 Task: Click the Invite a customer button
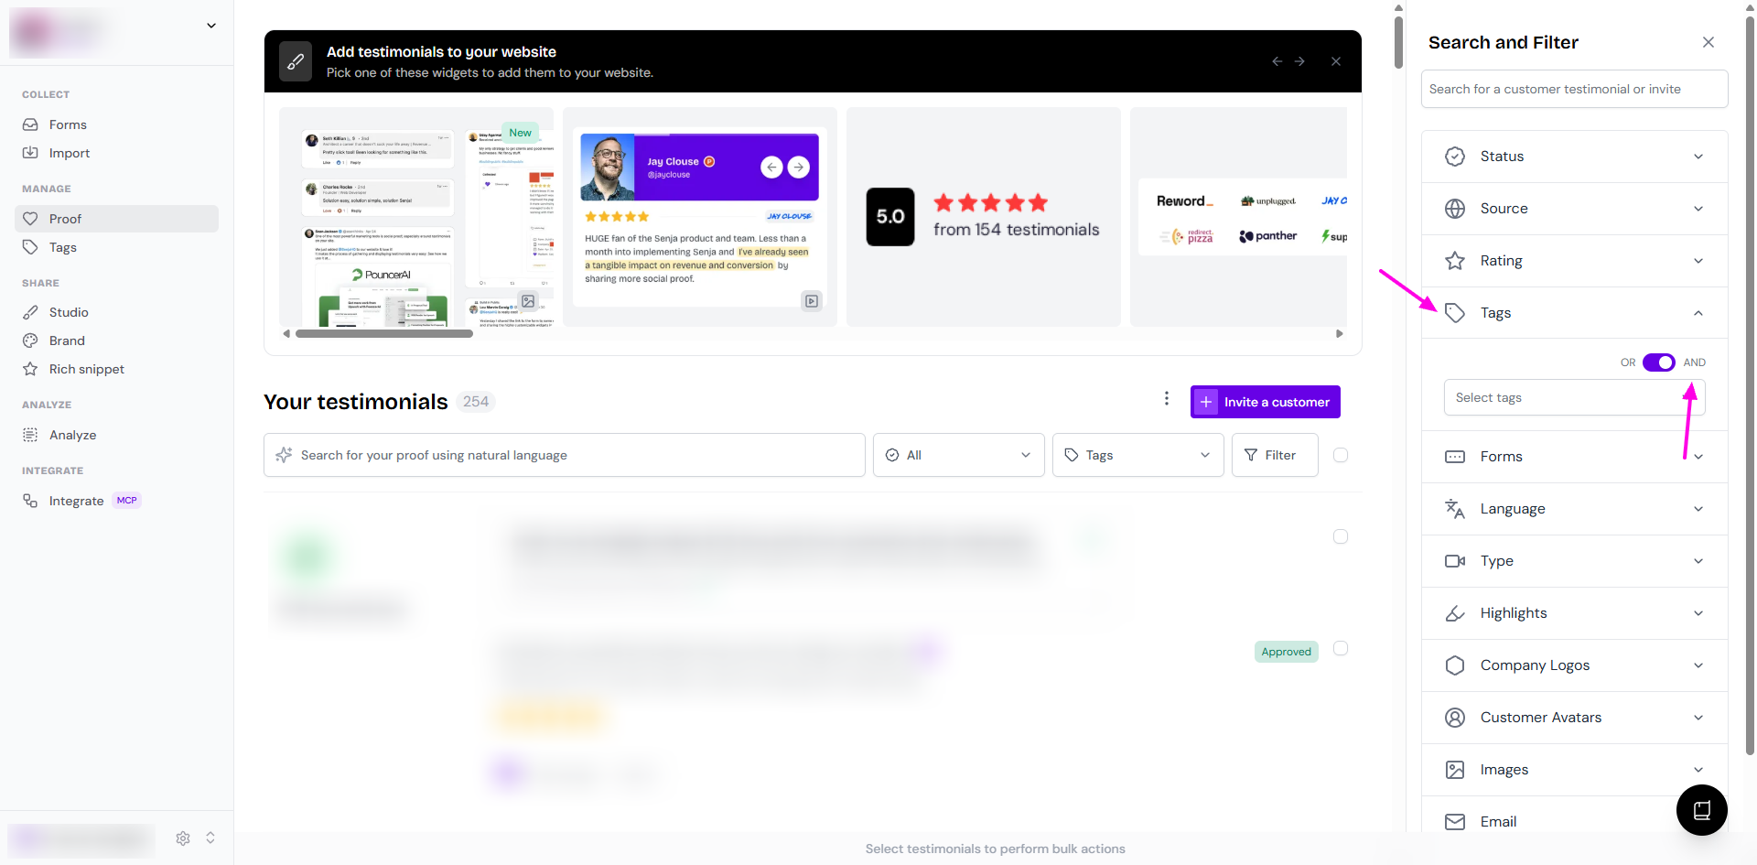(x=1266, y=402)
